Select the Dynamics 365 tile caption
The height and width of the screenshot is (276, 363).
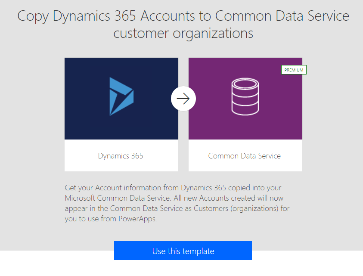[121, 156]
